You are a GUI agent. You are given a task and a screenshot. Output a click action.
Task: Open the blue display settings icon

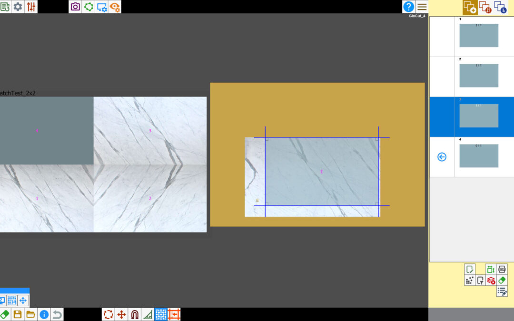[101, 7]
